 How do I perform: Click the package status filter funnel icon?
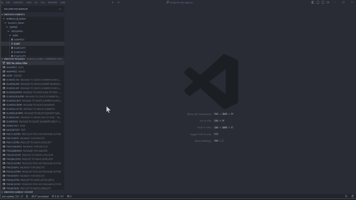(x=4, y=63)
